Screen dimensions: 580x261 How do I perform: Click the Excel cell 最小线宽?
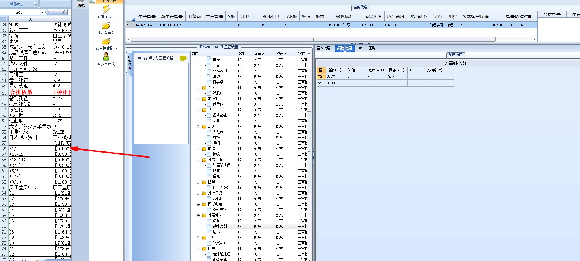30,80
